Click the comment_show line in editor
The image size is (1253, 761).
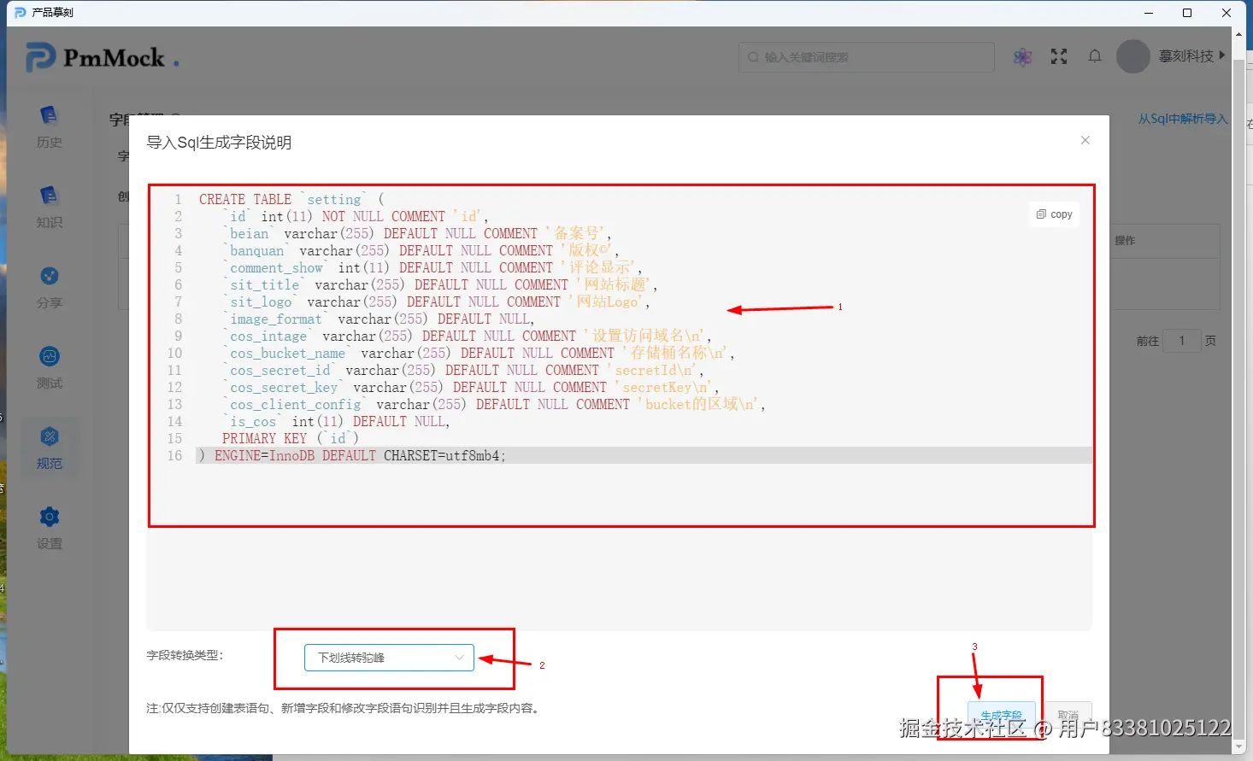(432, 267)
